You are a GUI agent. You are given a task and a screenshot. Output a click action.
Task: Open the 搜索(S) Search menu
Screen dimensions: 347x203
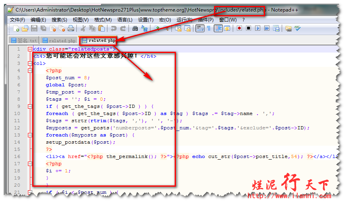[59, 20]
